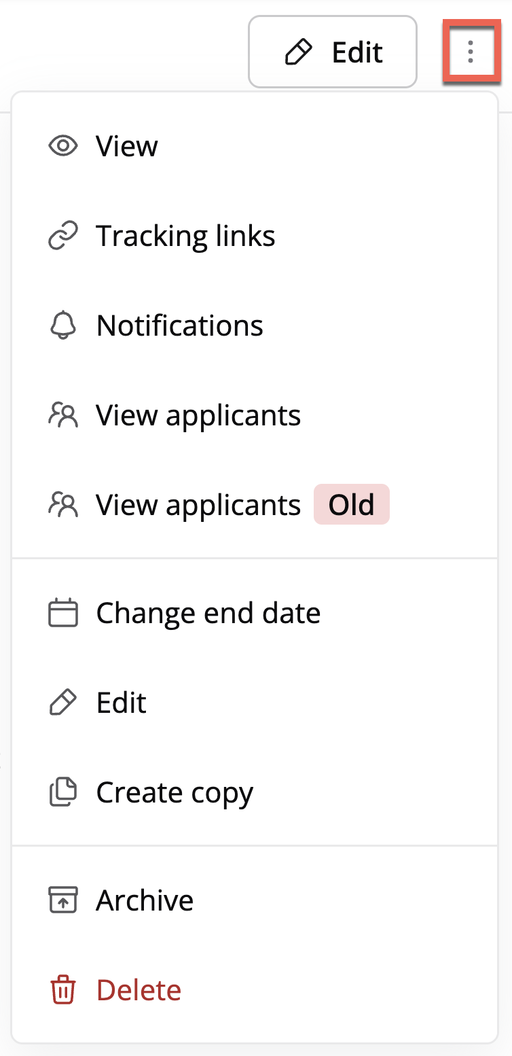Click the bell icon for Notifications
Screen dimensions: 512x1056
click(x=63, y=325)
